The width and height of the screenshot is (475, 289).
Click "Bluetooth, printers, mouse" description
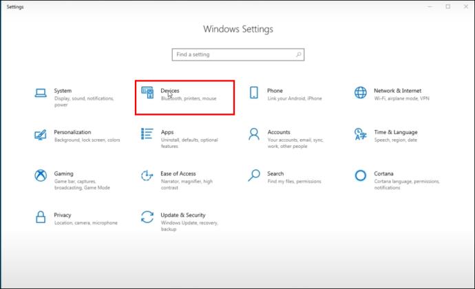click(189, 98)
